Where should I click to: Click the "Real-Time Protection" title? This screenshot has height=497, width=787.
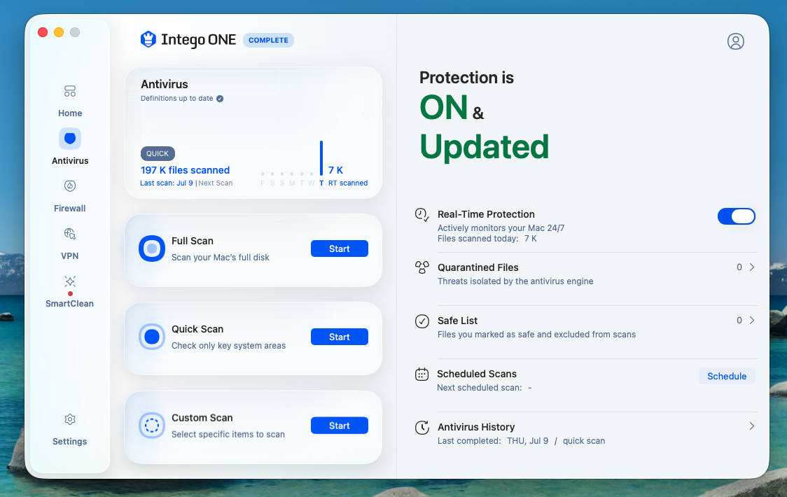(x=486, y=214)
